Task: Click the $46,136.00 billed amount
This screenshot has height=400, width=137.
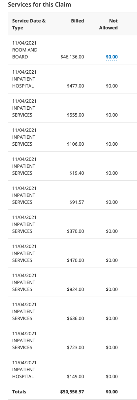Action: coord(72,57)
